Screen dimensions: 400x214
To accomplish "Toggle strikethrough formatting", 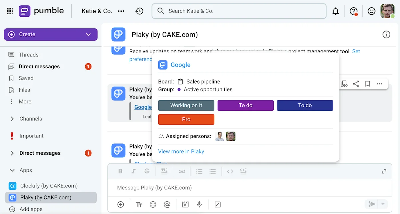I will pyautogui.click(x=147, y=171).
